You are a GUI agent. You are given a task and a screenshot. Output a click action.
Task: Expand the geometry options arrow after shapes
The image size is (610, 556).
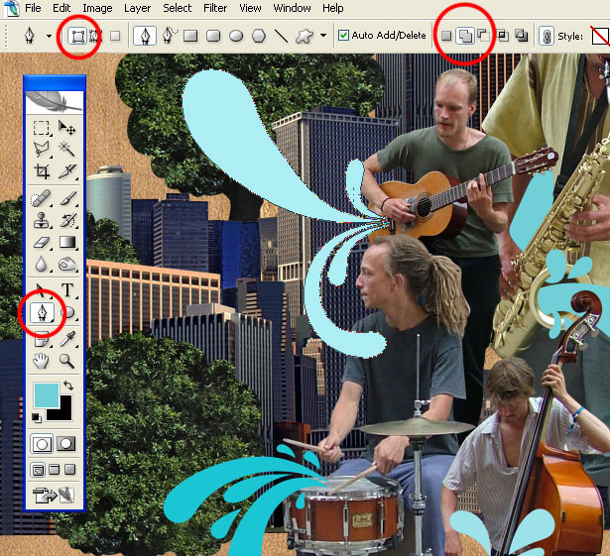coord(323,35)
